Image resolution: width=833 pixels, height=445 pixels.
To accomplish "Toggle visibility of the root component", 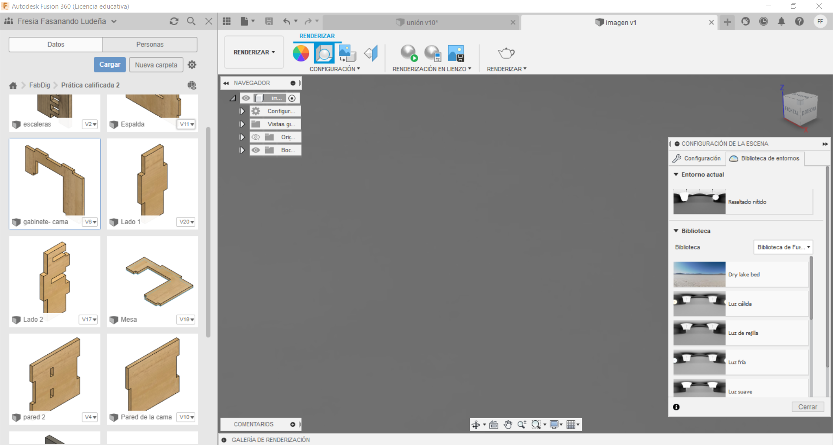I will point(246,98).
